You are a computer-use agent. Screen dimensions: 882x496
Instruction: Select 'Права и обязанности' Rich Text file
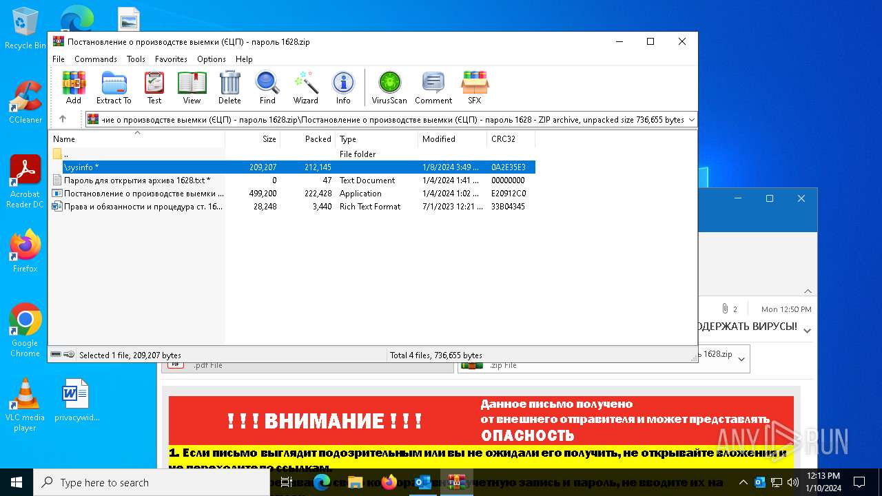(292, 207)
